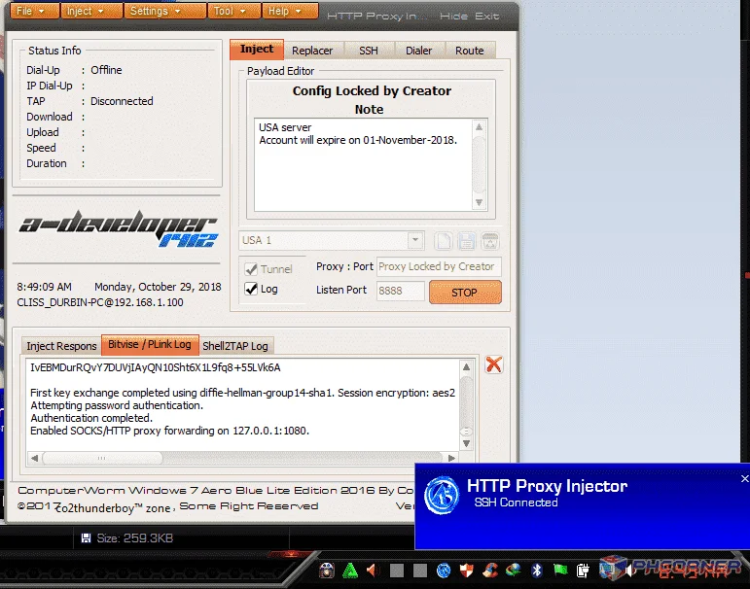Switch to the SSH tab

click(x=369, y=51)
